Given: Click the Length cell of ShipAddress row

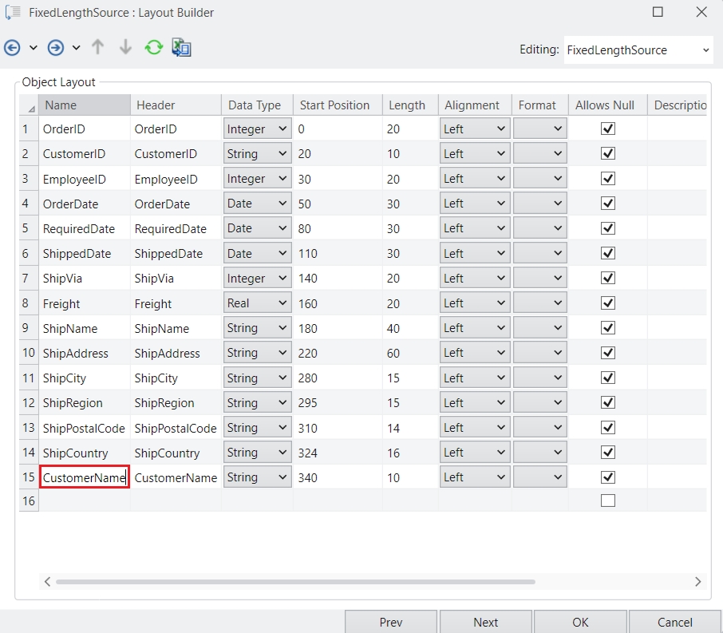Looking at the screenshot, I should pyautogui.click(x=407, y=353).
